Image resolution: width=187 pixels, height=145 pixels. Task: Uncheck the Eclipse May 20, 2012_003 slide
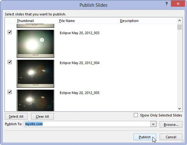click(x=10, y=32)
